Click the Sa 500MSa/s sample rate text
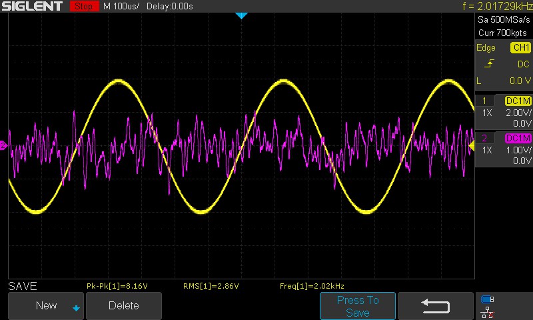This screenshot has height=320, width=533. point(504,20)
